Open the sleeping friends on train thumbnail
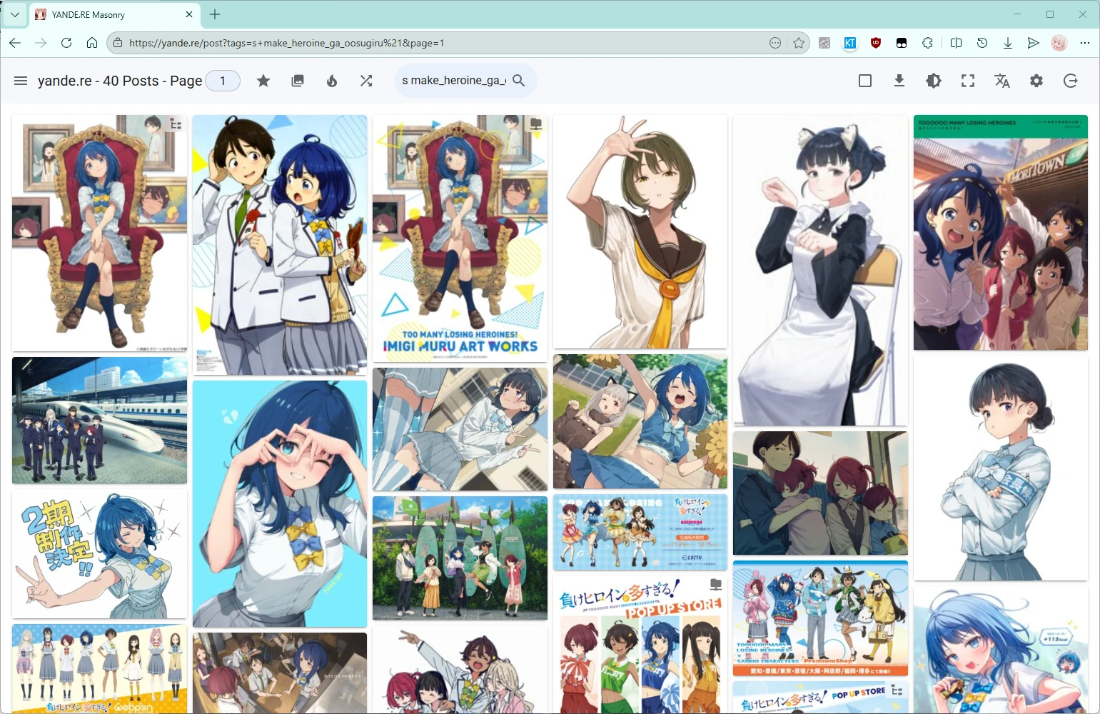The width and height of the screenshot is (1100, 714). point(820,493)
